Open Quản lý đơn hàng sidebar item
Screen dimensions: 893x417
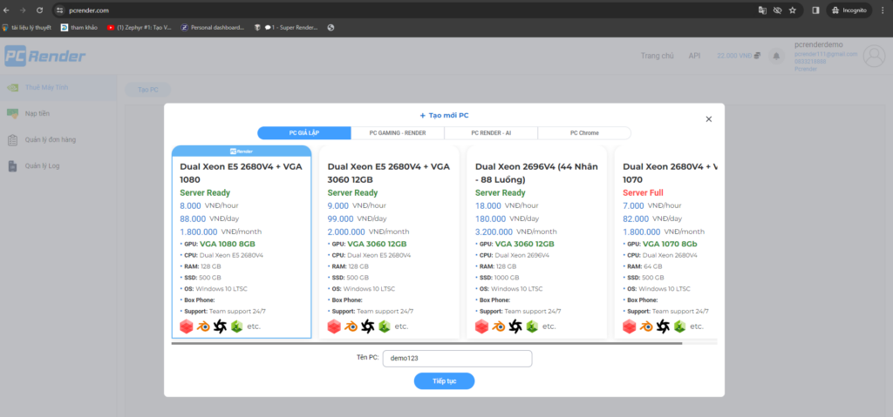coord(58,140)
